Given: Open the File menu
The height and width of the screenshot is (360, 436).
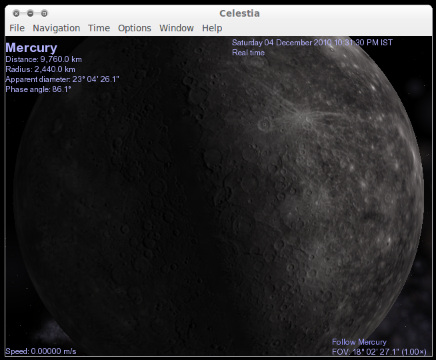Looking at the screenshot, I should (17, 28).
